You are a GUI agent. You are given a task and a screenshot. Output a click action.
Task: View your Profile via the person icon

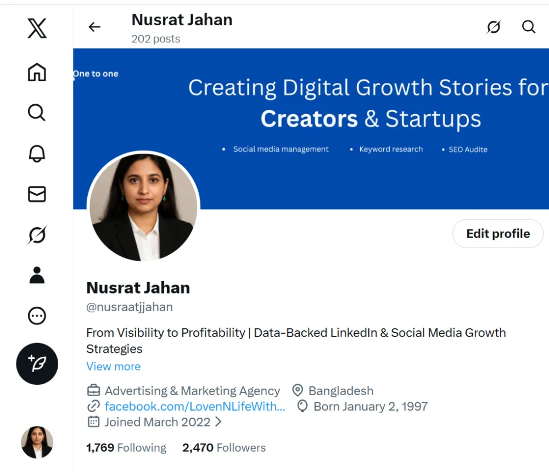pos(36,275)
